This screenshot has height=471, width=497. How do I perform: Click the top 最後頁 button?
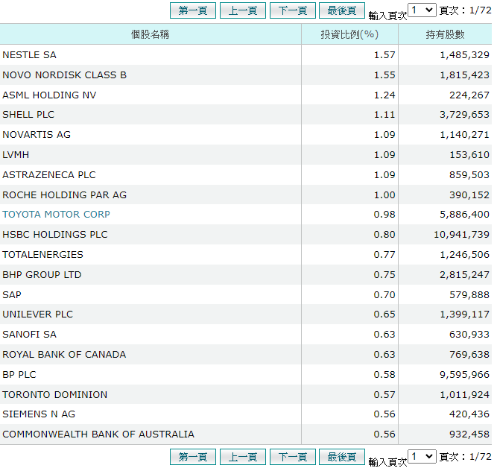tap(342, 10)
